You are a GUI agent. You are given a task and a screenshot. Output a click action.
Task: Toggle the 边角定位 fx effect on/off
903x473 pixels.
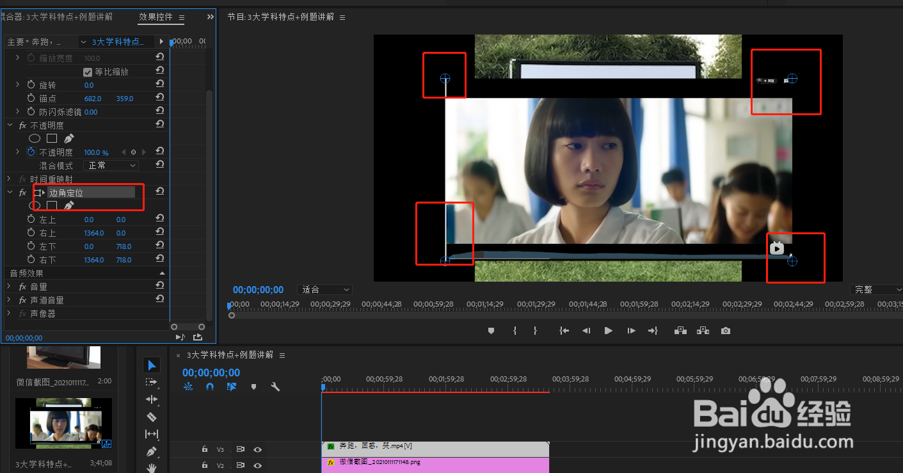[23, 193]
